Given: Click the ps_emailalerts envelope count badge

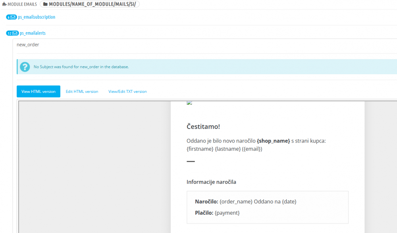Looking at the screenshot, I should pyautogui.click(x=12, y=33).
